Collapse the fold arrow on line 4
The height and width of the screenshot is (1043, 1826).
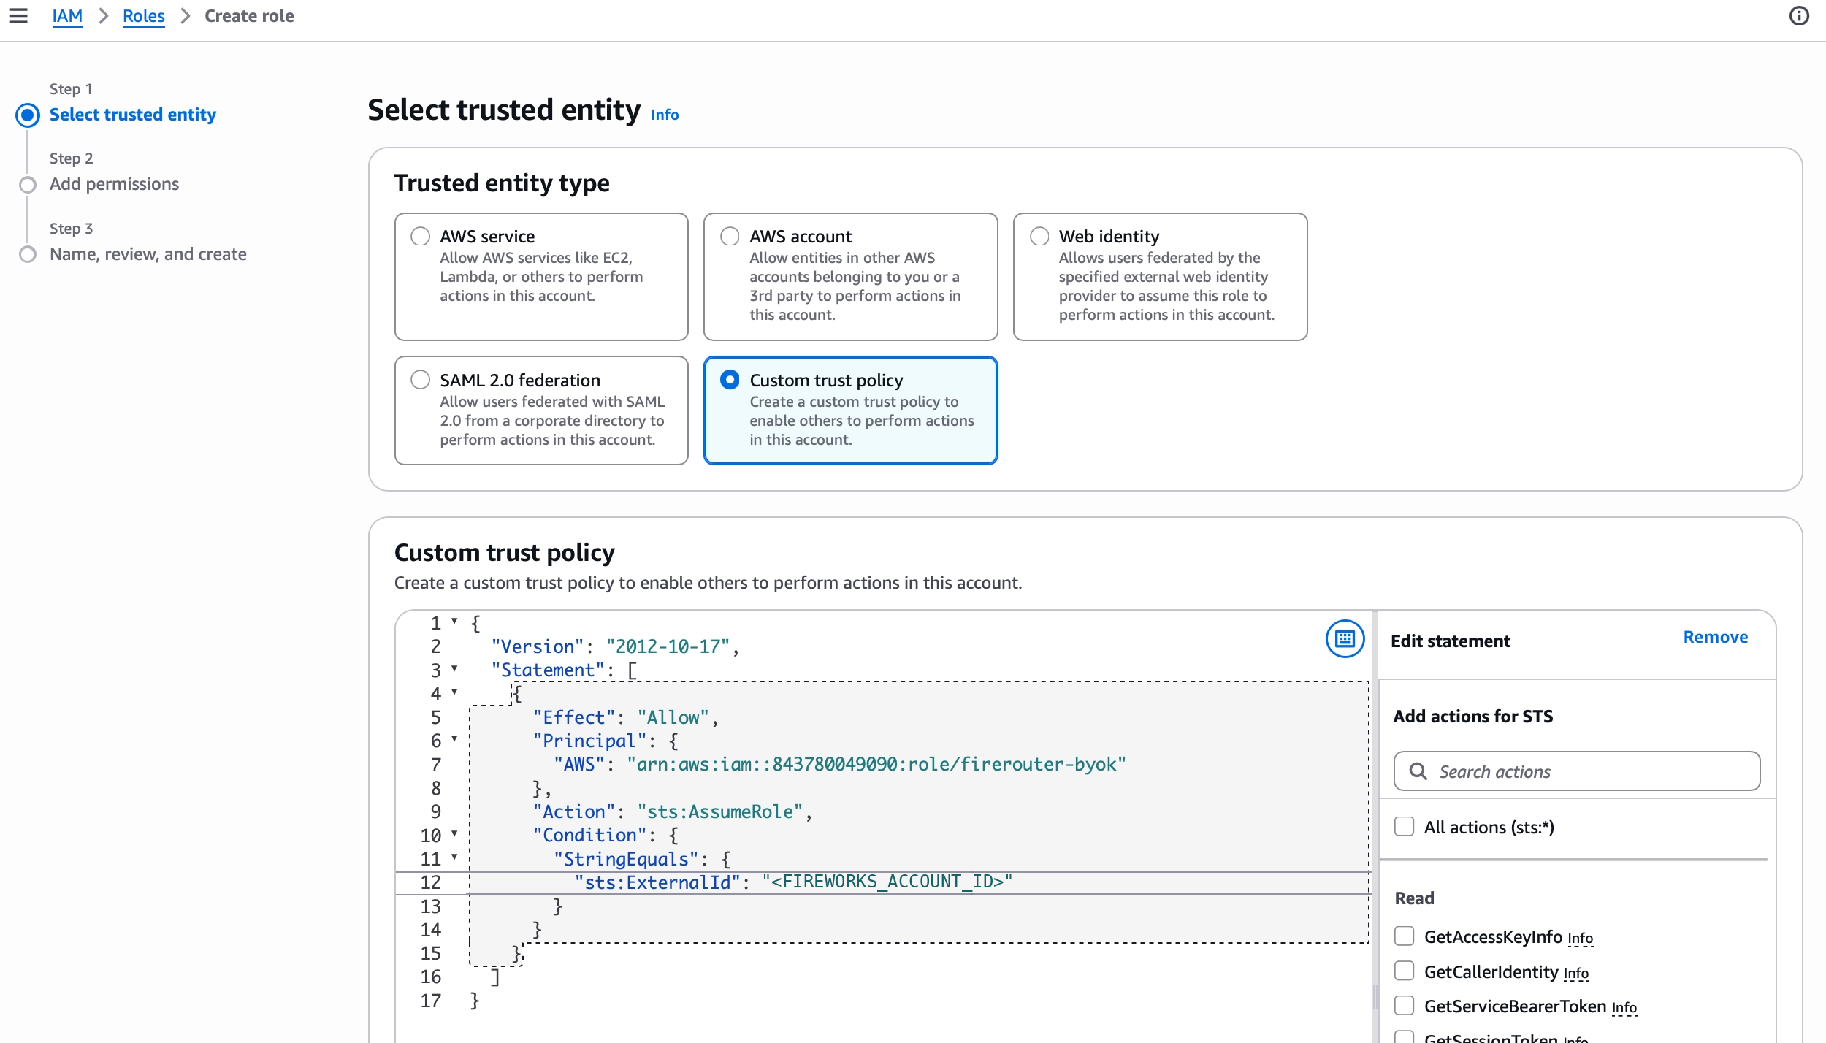point(454,692)
